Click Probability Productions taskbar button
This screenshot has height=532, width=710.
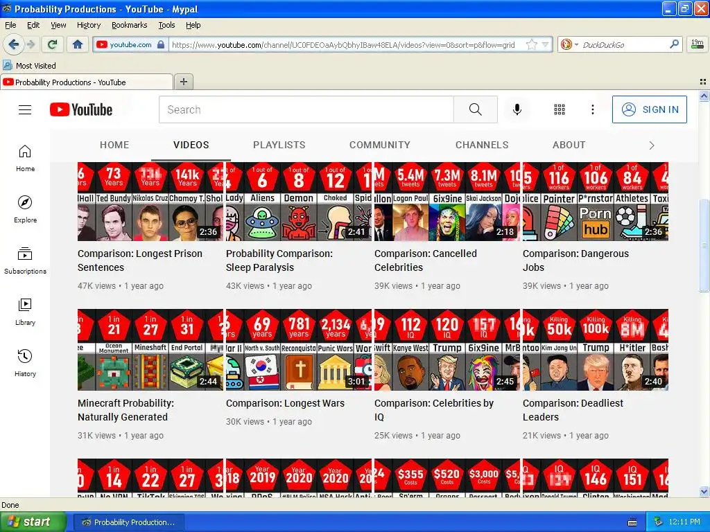[x=128, y=522]
